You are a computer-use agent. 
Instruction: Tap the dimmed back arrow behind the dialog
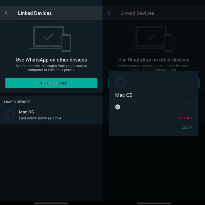coord(109,13)
